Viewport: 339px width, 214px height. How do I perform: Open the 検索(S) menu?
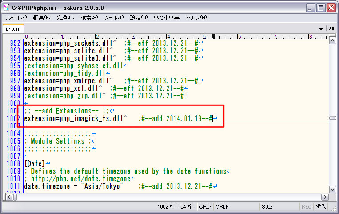coord(89,17)
